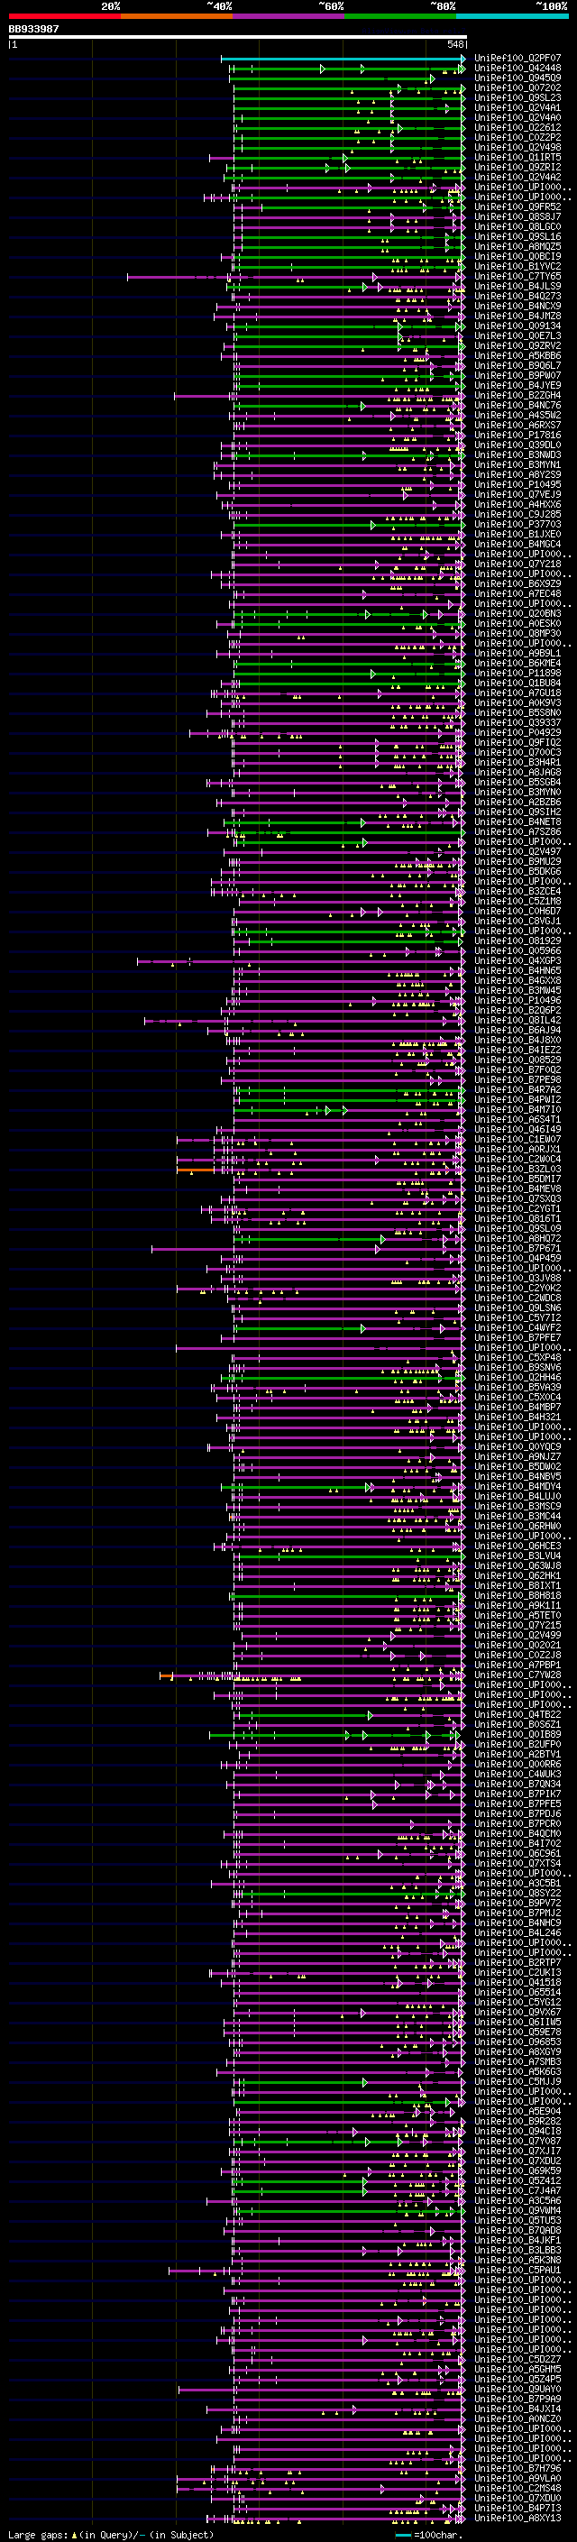This screenshot has width=577, height=2542.
Task: Click the purple ~60% identity legend segment
Action: [288, 16]
